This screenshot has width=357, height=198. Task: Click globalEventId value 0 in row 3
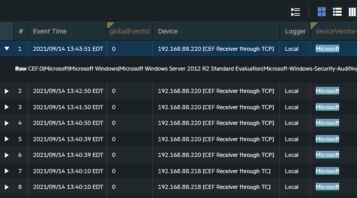click(x=114, y=107)
